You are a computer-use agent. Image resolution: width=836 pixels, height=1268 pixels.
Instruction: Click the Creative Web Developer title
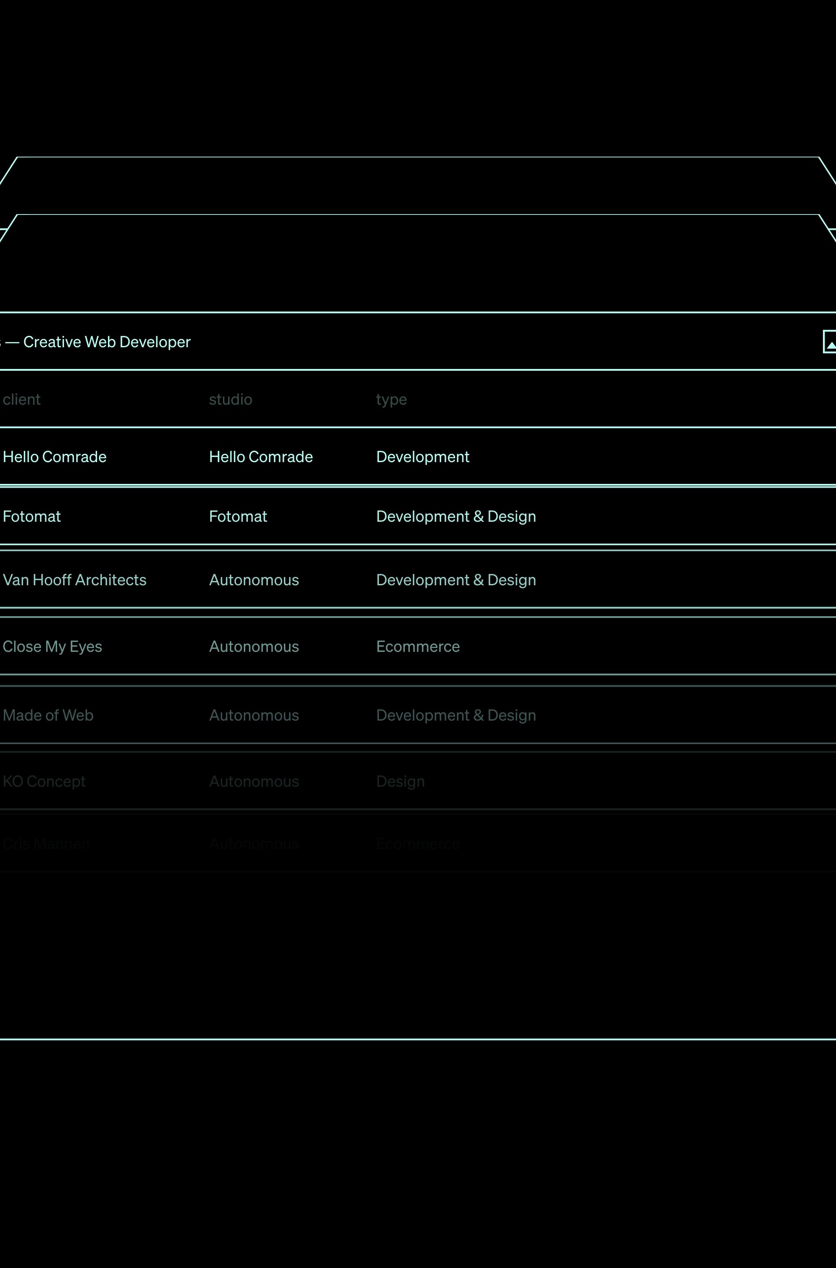coord(106,342)
